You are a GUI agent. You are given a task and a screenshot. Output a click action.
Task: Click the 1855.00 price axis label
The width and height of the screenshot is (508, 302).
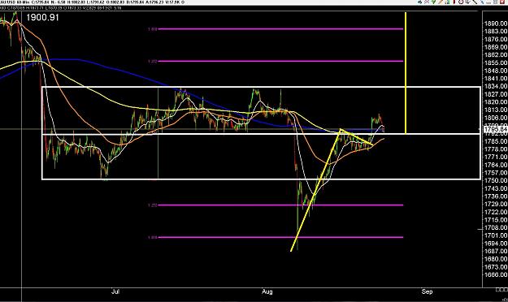point(495,63)
